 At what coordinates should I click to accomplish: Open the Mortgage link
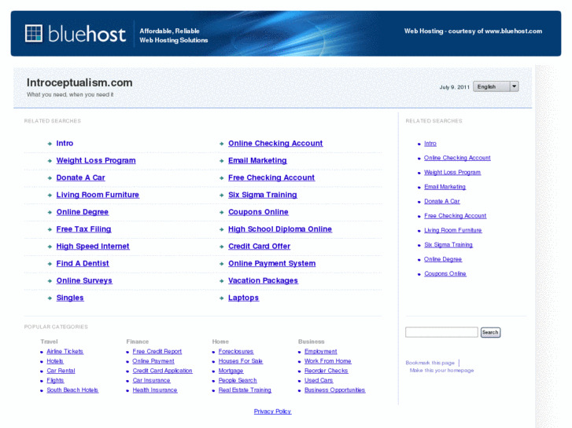231,371
